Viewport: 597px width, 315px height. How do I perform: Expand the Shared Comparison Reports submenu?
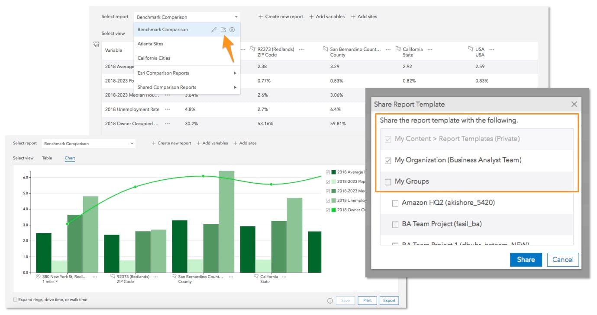point(187,87)
